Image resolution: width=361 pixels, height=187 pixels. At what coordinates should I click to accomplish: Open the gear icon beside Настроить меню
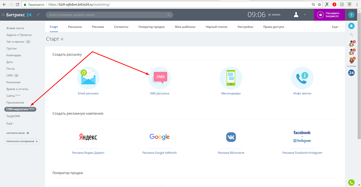pyautogui.click(x=28, y=133)
